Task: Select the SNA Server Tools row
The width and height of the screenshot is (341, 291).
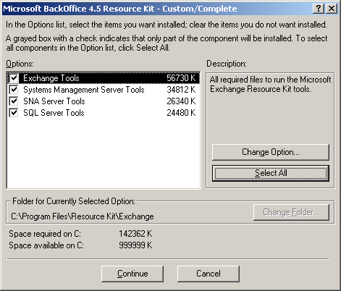Action: pos(104,101)
